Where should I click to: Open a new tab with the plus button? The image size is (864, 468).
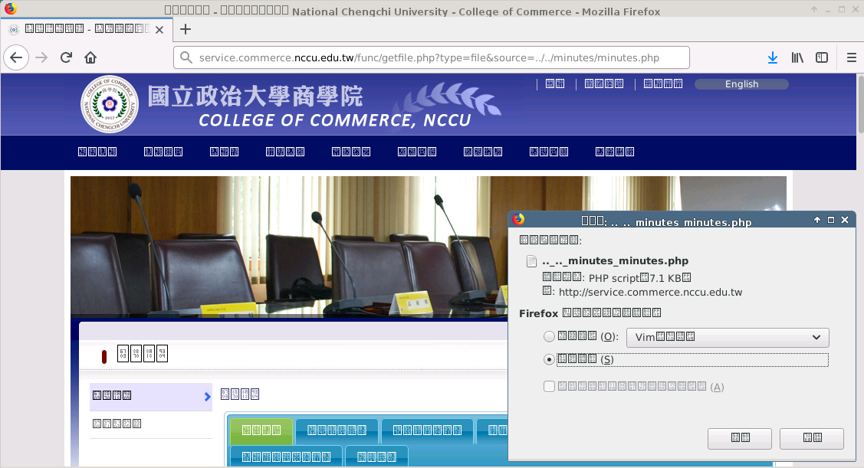point(186,29)
